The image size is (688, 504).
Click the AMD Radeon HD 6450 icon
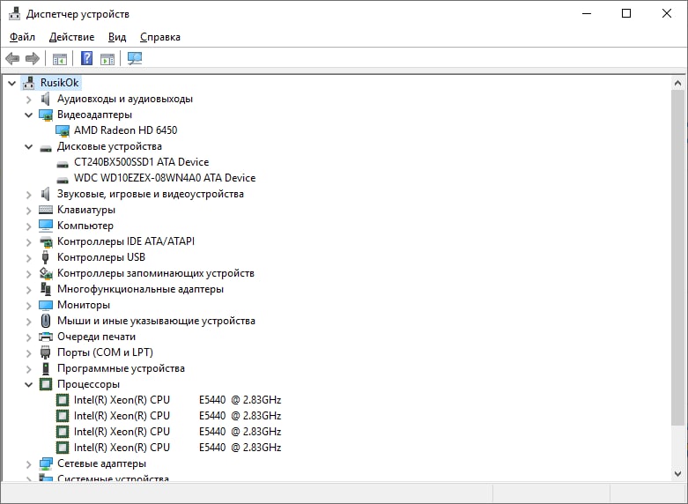[63, 130]
